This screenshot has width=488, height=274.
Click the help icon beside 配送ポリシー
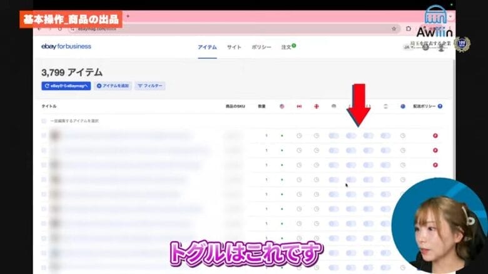coord(440,106)
